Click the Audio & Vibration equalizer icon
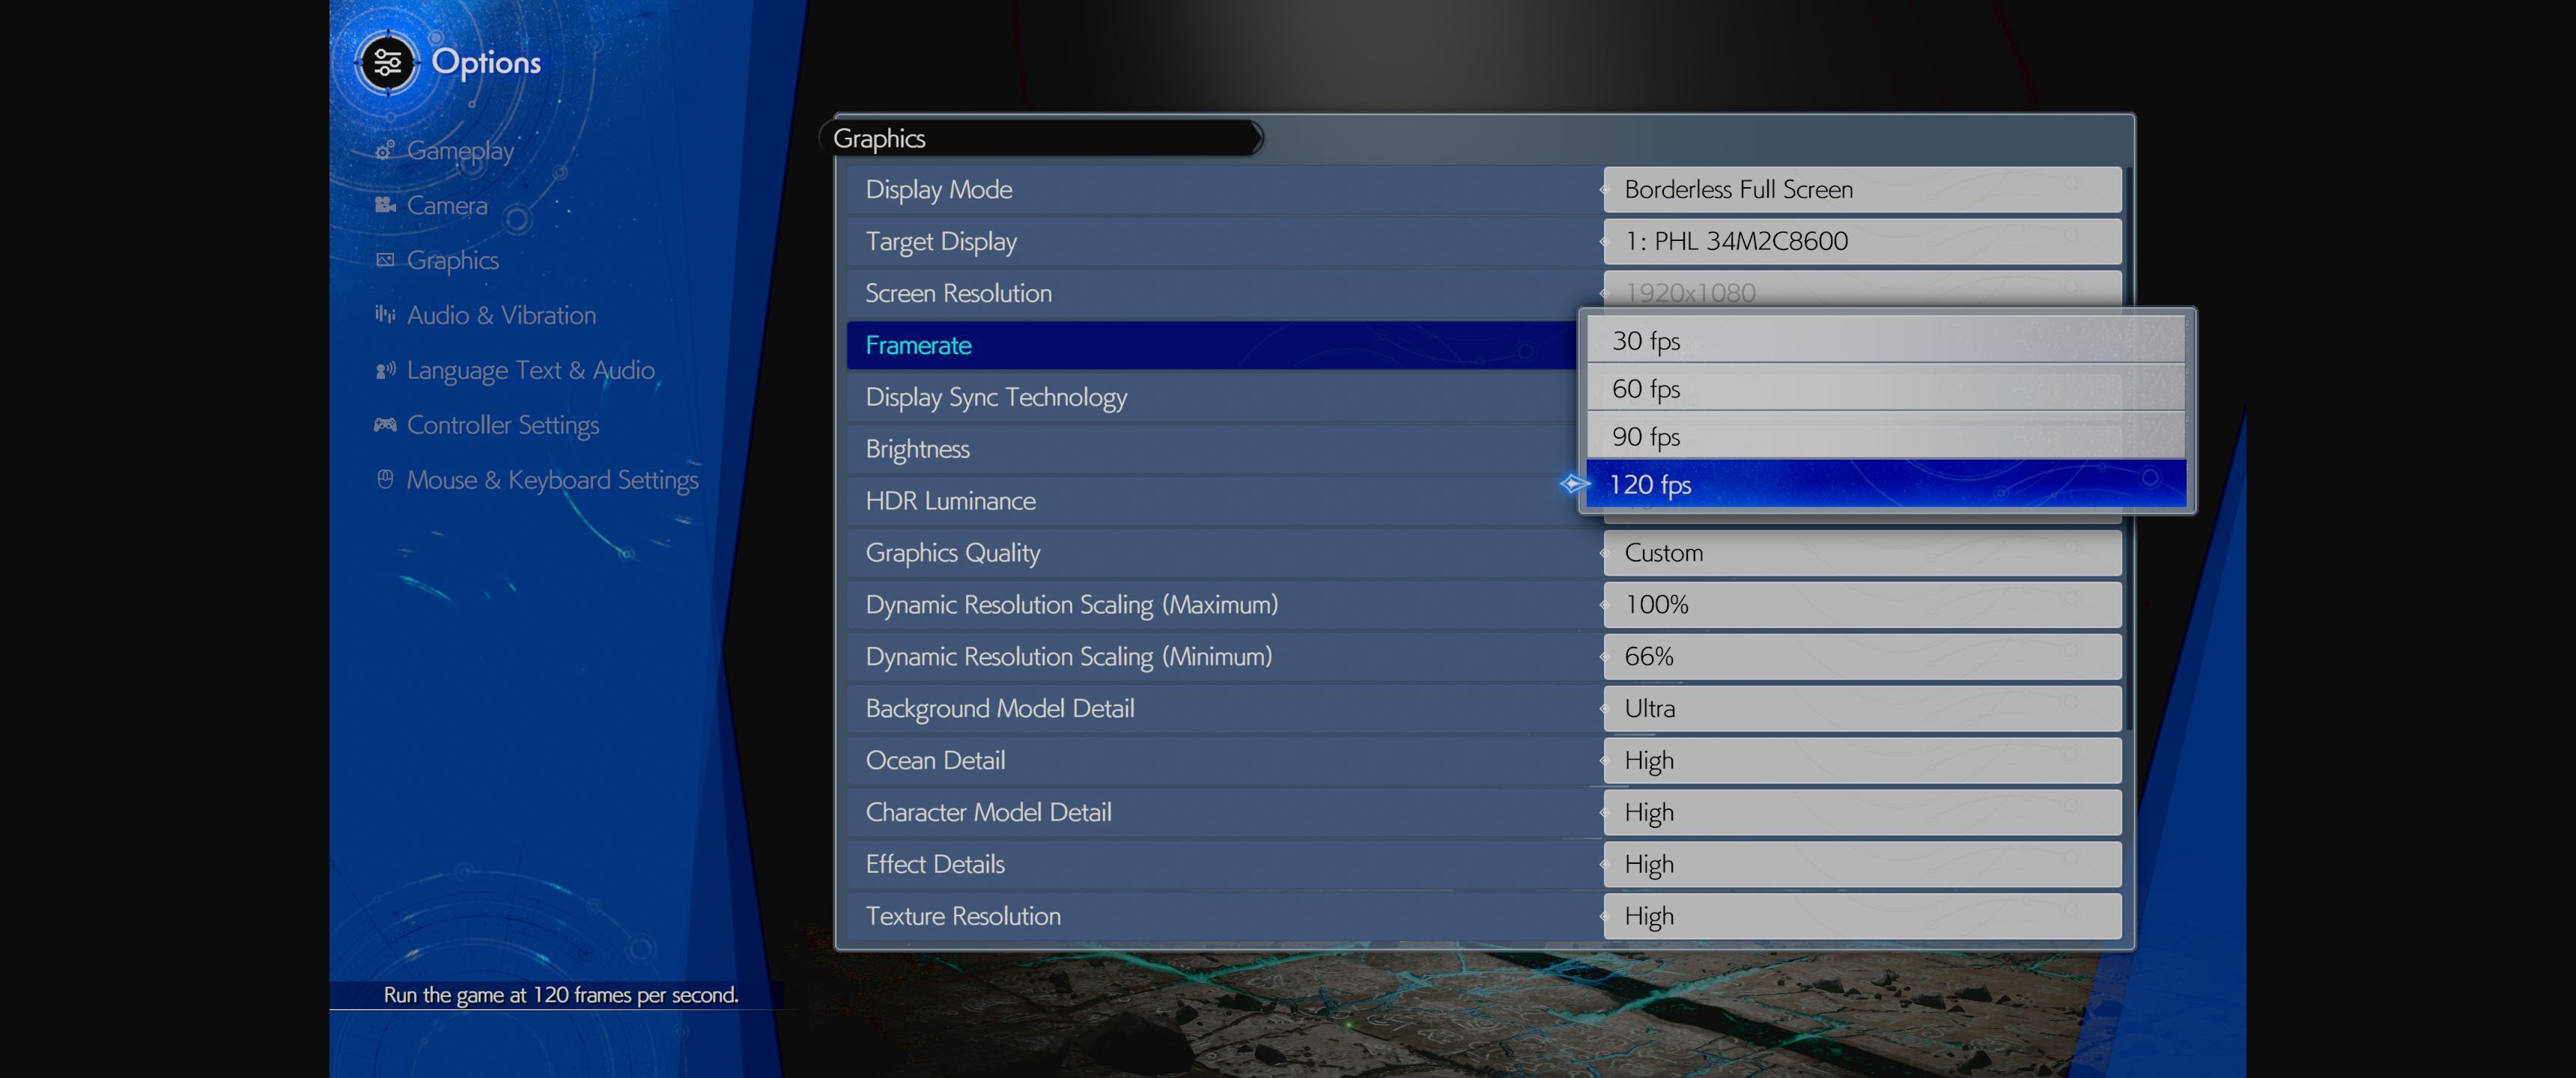The height and width of the screenshot is (1078, 2576). [384, 315]
